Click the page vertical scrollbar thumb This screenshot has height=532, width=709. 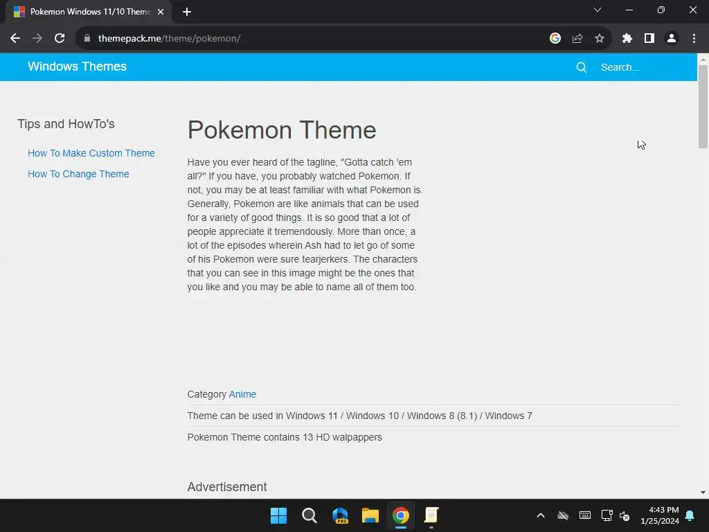[703, 106]
